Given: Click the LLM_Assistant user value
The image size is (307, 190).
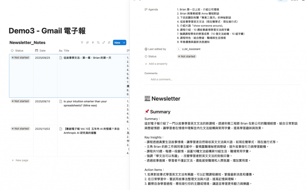Looking at the screenshot, I should point(191,49).
